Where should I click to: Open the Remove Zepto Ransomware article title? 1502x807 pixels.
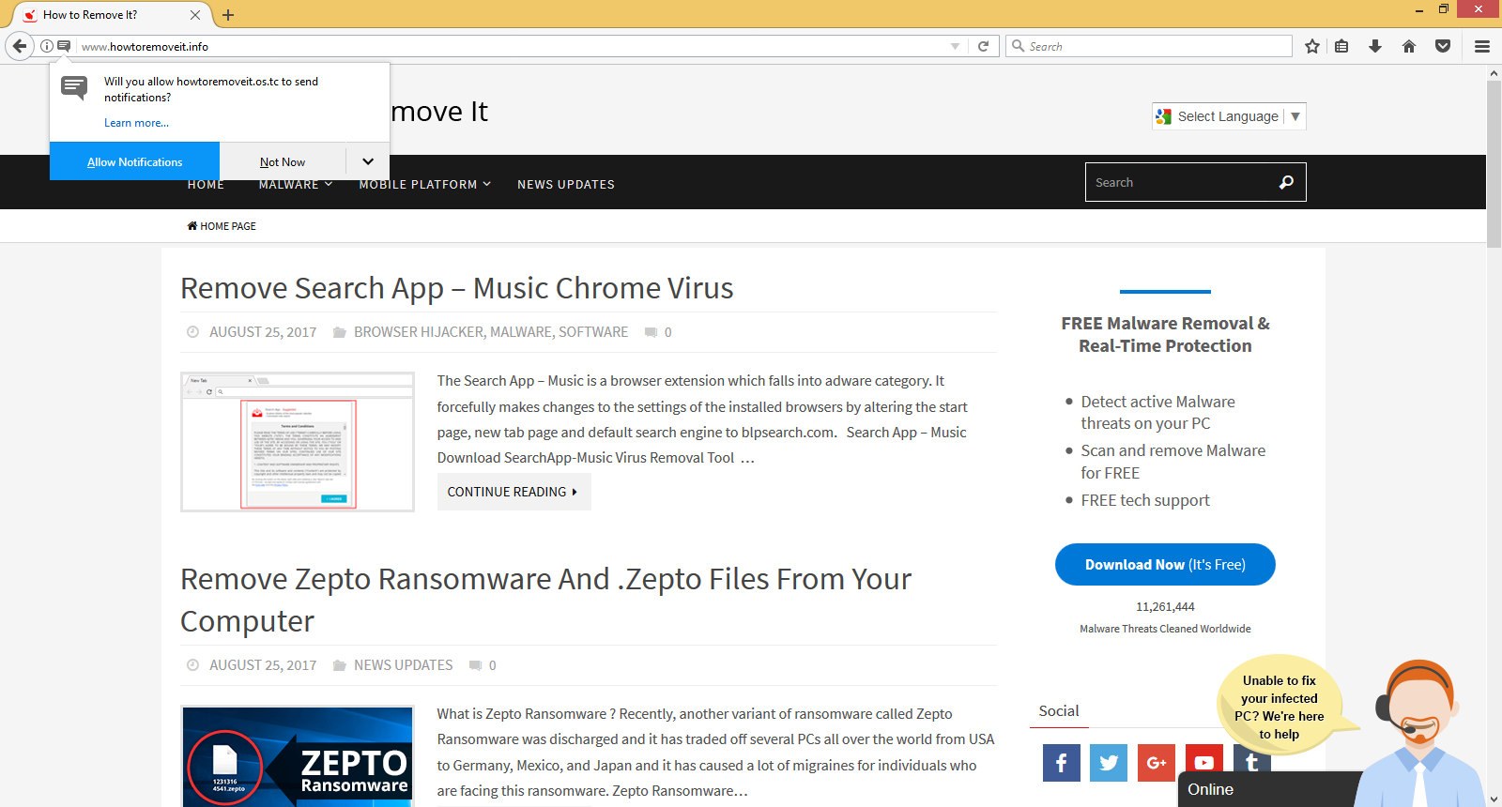pyautogui.click(x=545, y=600)
